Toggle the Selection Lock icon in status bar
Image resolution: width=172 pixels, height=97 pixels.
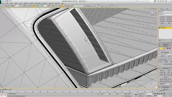point(98,94)
